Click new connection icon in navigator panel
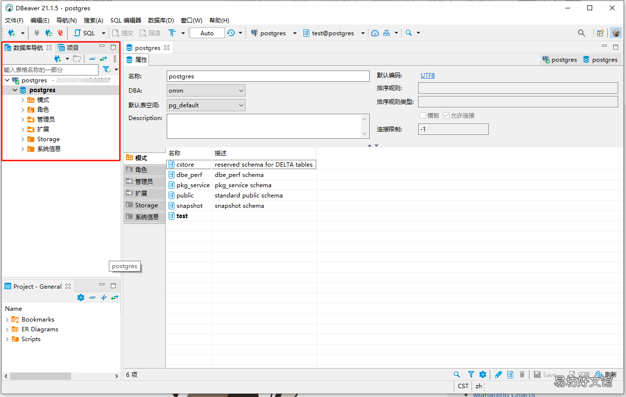This screenshot has width=626, height=397. pos(57,59)
